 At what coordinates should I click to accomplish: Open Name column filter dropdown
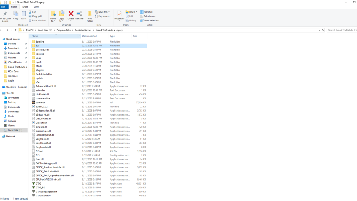click(x=79, y=36)
